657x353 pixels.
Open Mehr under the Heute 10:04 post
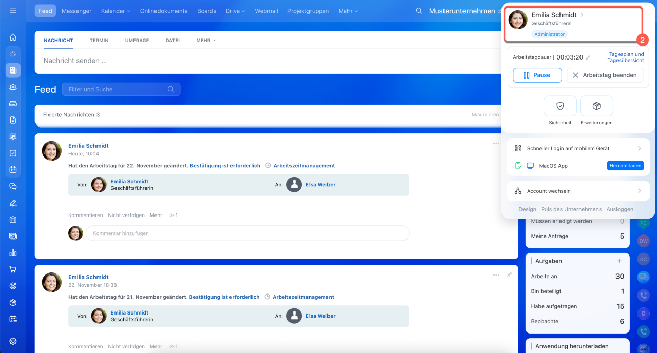coord(156,215)
